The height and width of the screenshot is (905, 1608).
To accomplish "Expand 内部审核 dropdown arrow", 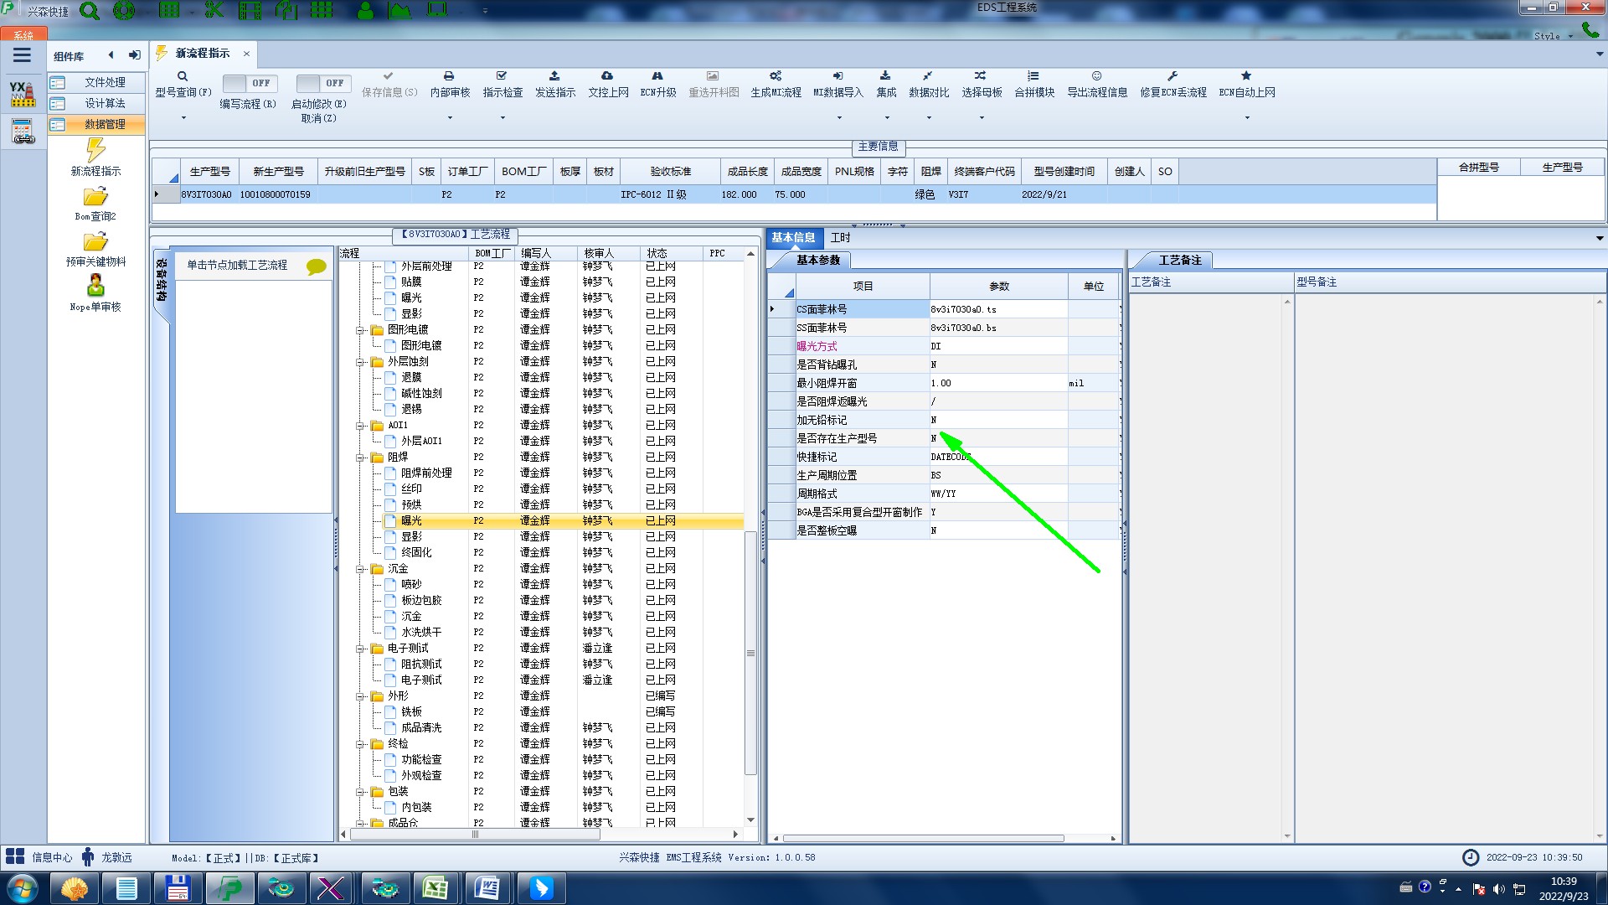I will pos(450,118).
